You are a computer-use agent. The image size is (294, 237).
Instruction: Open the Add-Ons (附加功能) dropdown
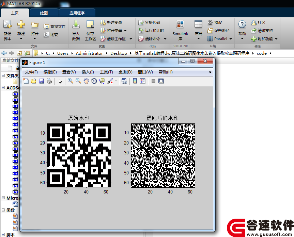[x=276, y=39]
